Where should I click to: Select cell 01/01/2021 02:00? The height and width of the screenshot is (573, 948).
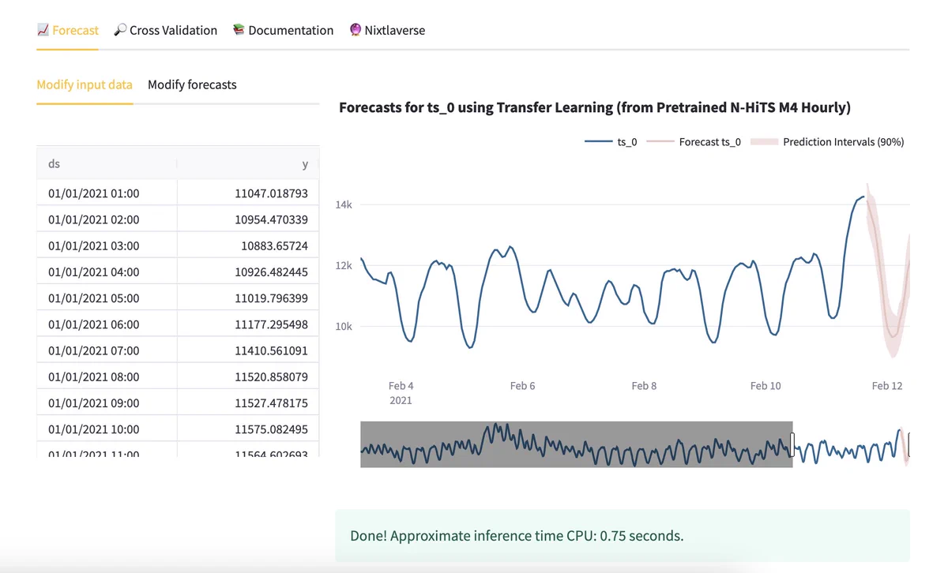[107, 219]
